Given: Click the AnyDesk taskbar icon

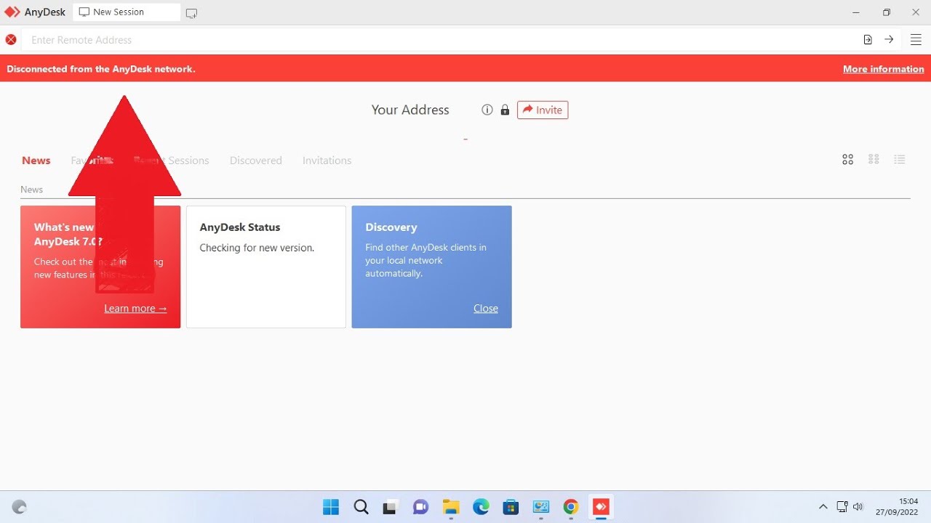Looking at the screenshot, I should pos(601,507).
